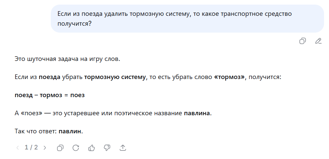The image size is (329, 159).
Task: Click the sentence "Это шуточная задача на игру слов"
Action: 68,59
